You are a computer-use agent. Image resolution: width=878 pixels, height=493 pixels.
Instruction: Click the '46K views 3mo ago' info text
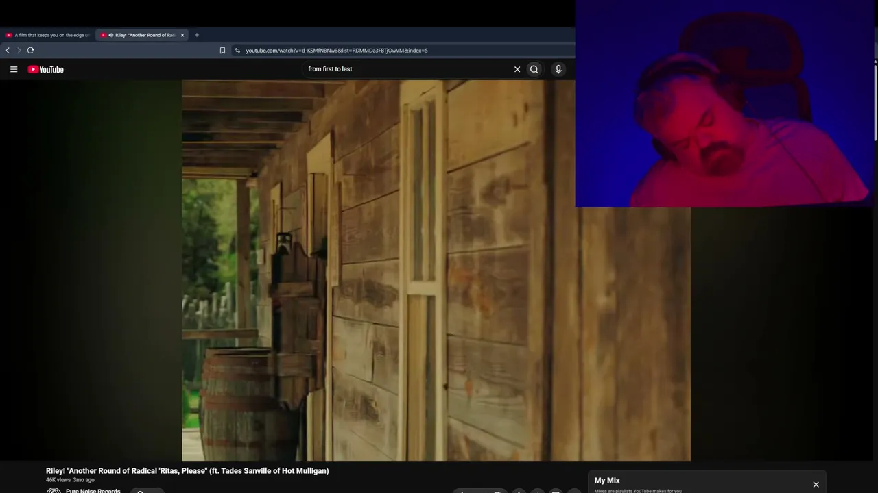click(70, 480)
